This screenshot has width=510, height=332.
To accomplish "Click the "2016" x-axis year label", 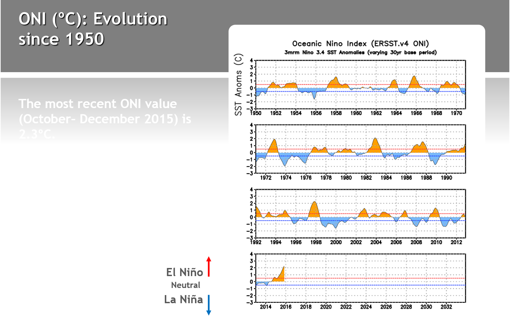I will coord(286,307).
